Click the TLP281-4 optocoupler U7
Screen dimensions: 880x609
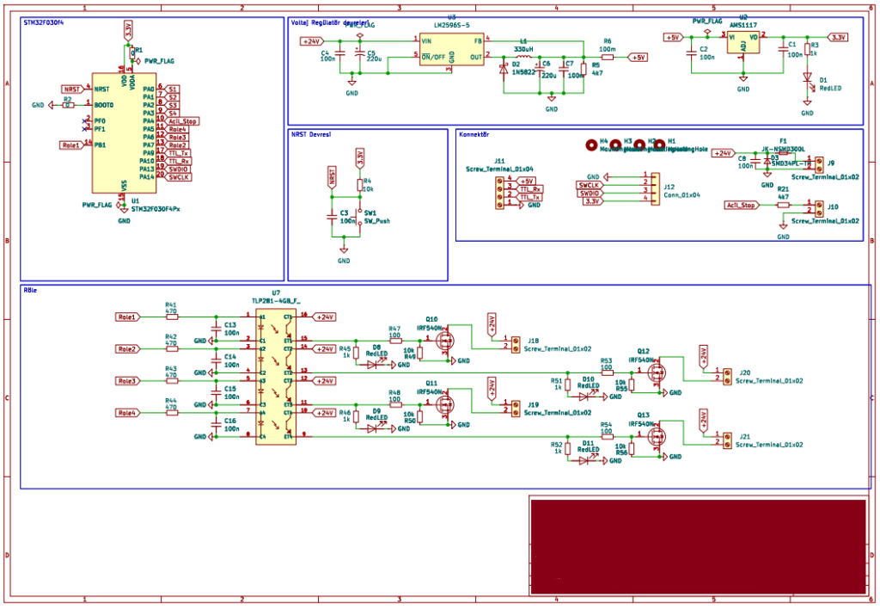coord(276,377)
